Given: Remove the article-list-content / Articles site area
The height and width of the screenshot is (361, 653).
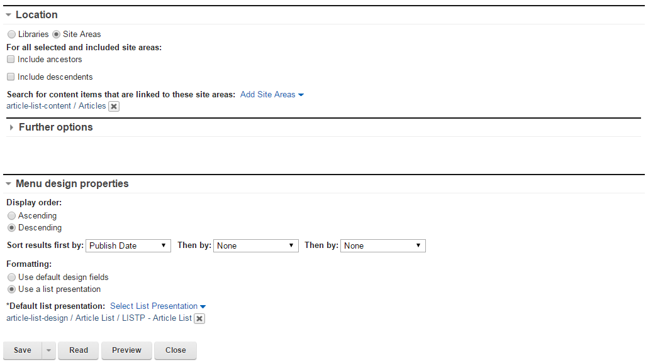Looking at the screenshot, I should [x=114, y=107].
